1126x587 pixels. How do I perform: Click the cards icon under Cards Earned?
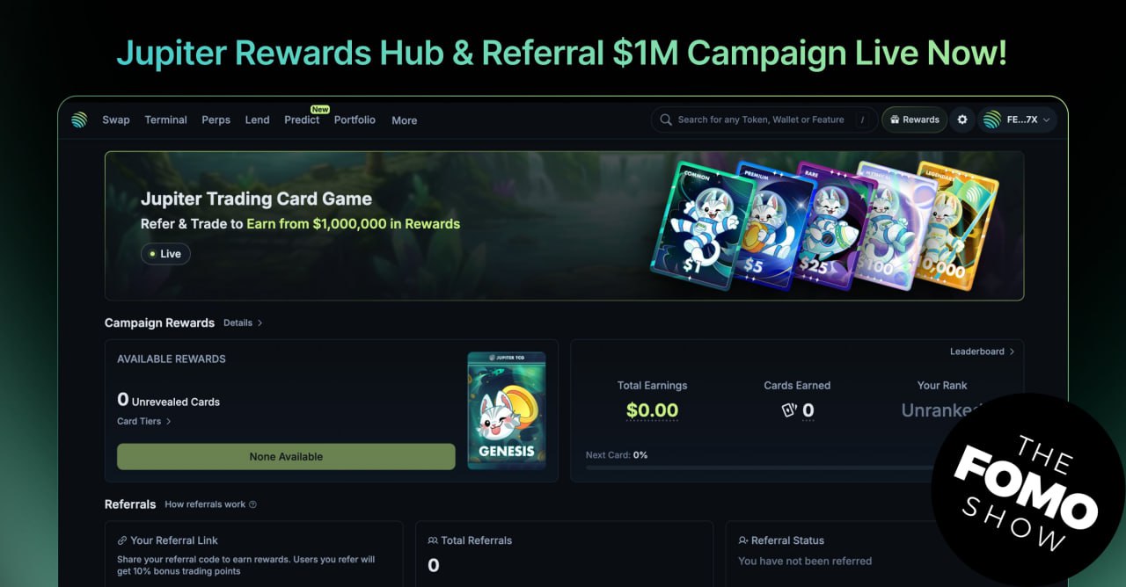click(x=789, y=410)
